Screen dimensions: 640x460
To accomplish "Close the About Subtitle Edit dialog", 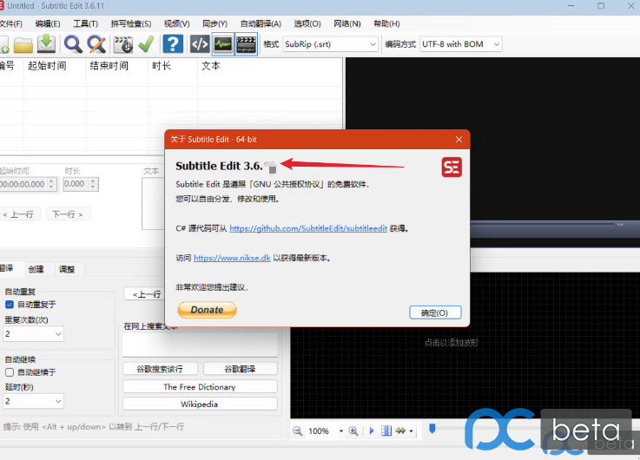I will (x=459, y=140).
